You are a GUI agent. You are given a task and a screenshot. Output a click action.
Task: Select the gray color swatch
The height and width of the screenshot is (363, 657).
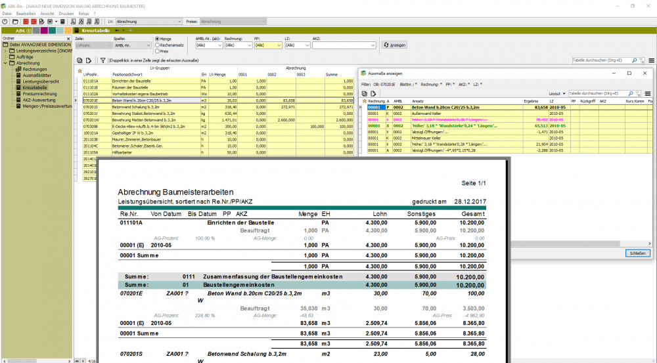click(x=36, y=31)
